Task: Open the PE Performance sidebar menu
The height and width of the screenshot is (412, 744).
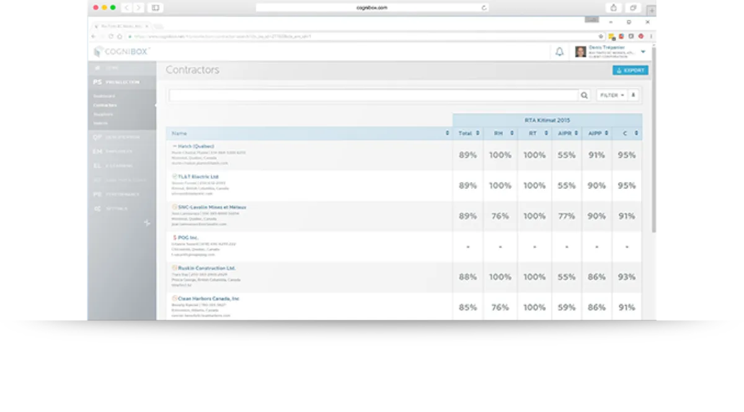Action: [x=122, y=195]
